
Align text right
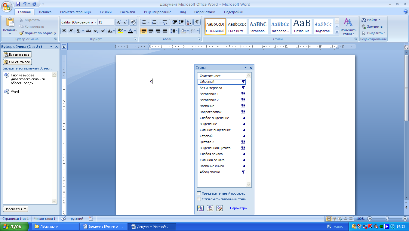(x=158, y=31)
